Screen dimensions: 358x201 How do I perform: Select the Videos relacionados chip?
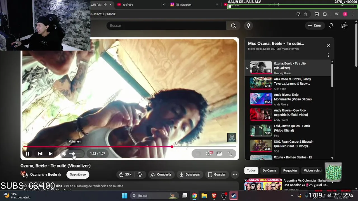tap(313, 171)
